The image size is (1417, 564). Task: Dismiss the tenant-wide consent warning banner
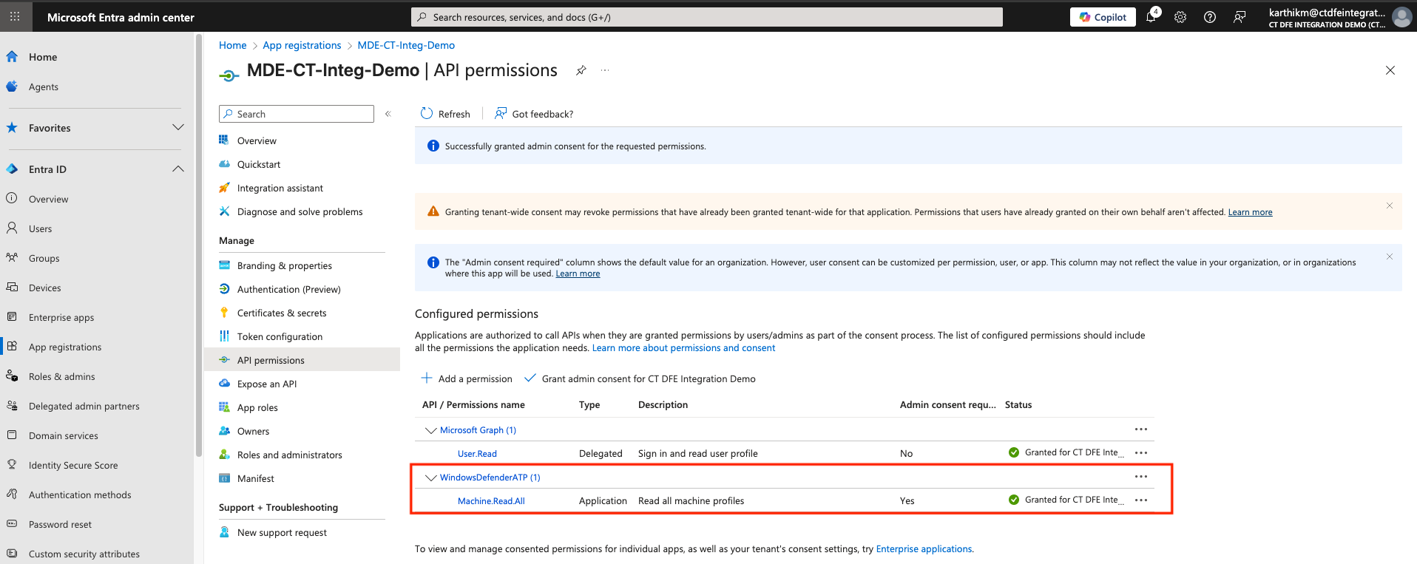point(1389,205)
